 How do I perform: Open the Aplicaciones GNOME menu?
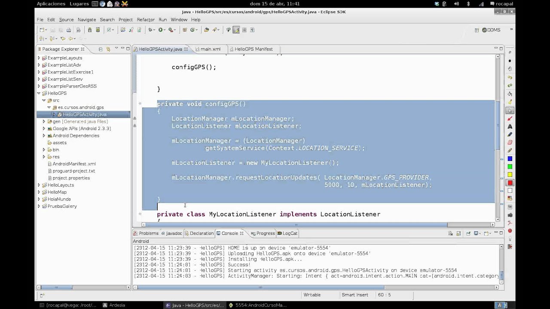(x=51, y=4)
